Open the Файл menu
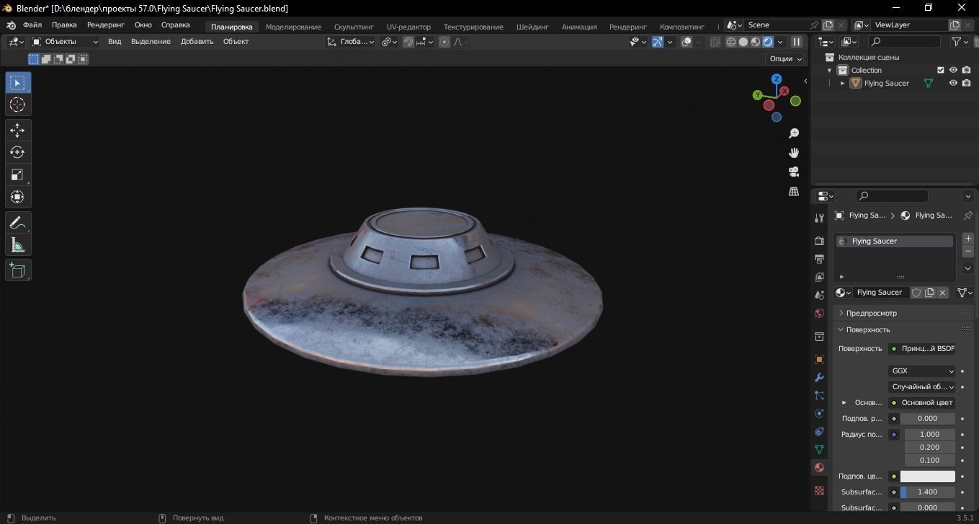 (x=32, y=25)
